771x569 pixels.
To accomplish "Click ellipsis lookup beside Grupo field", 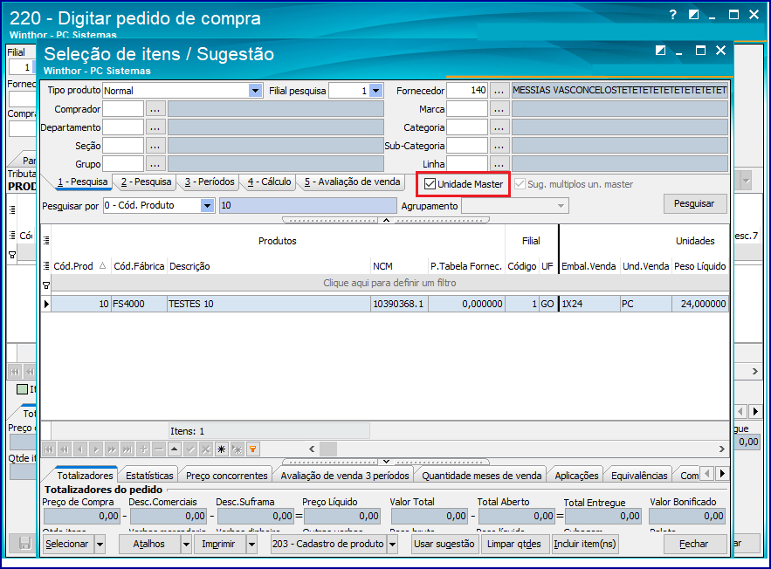I will (x=155, y=163).
